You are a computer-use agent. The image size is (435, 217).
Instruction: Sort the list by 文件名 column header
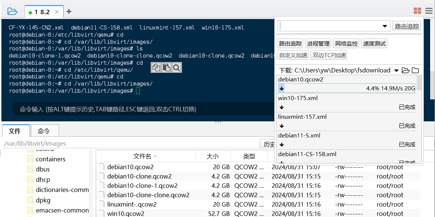[x=145, y=156]
